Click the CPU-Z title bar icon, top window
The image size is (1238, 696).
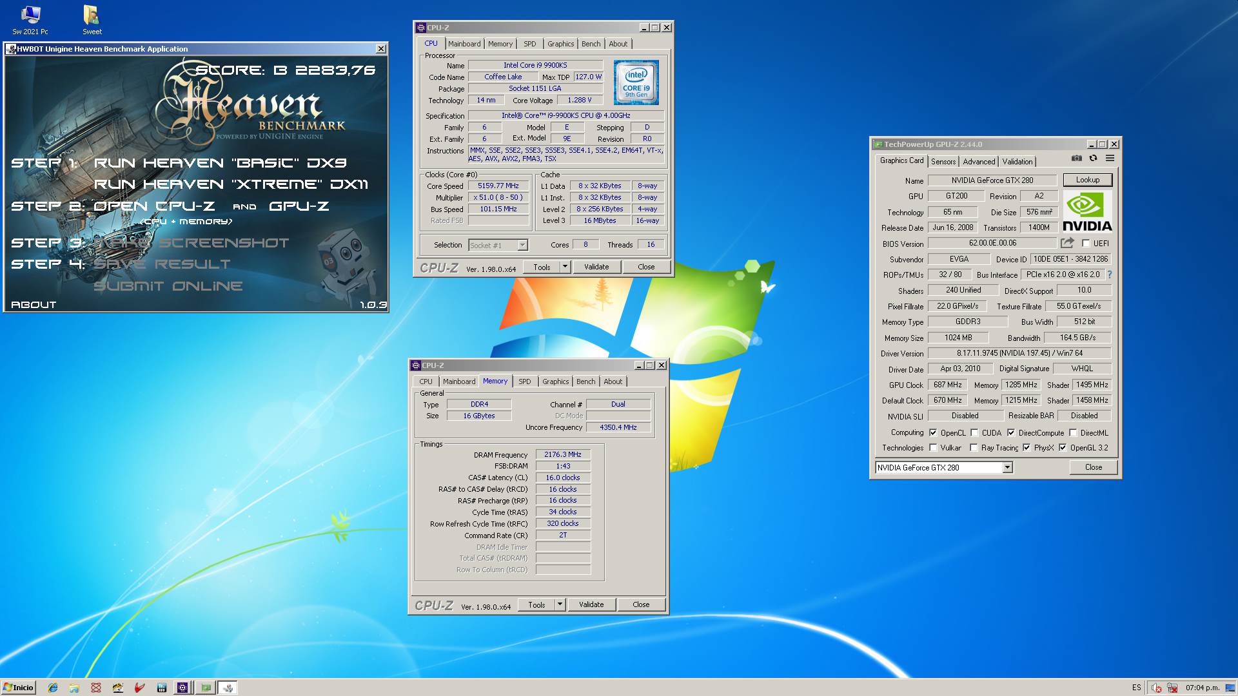(x=420, y=28)
